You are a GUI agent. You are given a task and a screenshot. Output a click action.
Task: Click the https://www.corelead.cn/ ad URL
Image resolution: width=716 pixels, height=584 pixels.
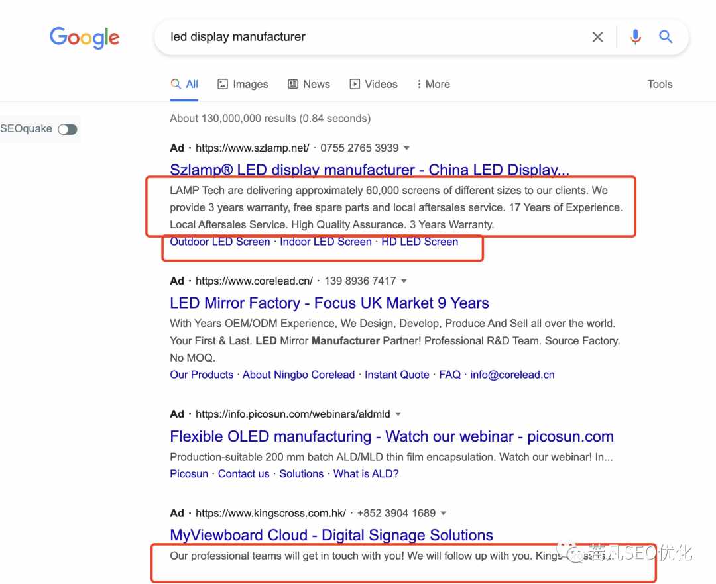(254, 281)
